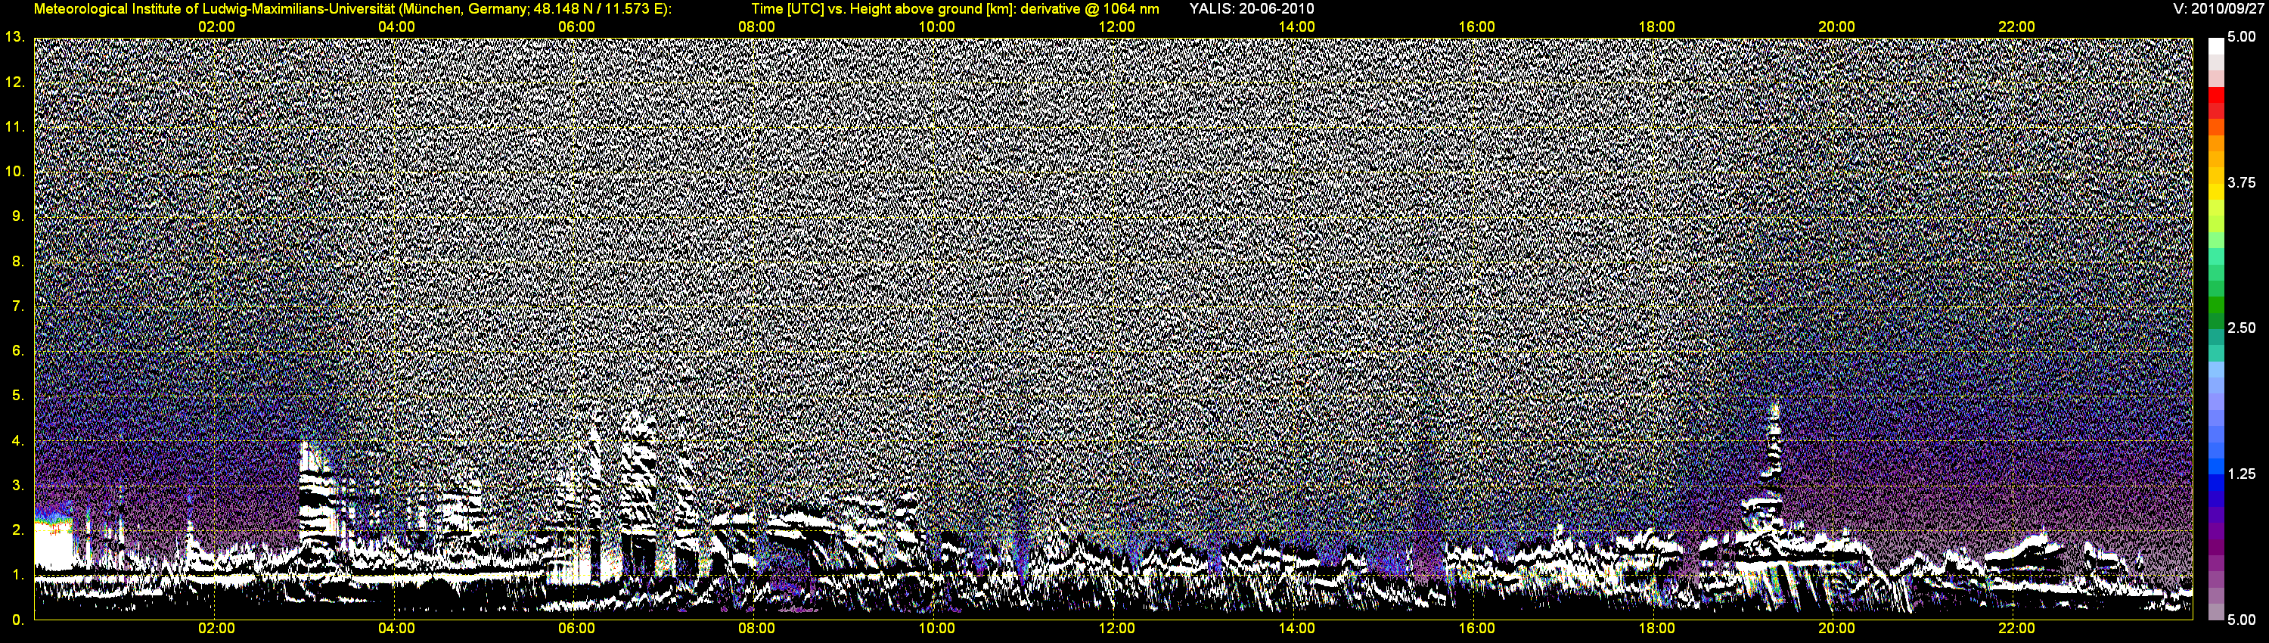Click the 20:00 label on the bottom time axis
2269x643 pixels.
click(x=1836, y=628)
